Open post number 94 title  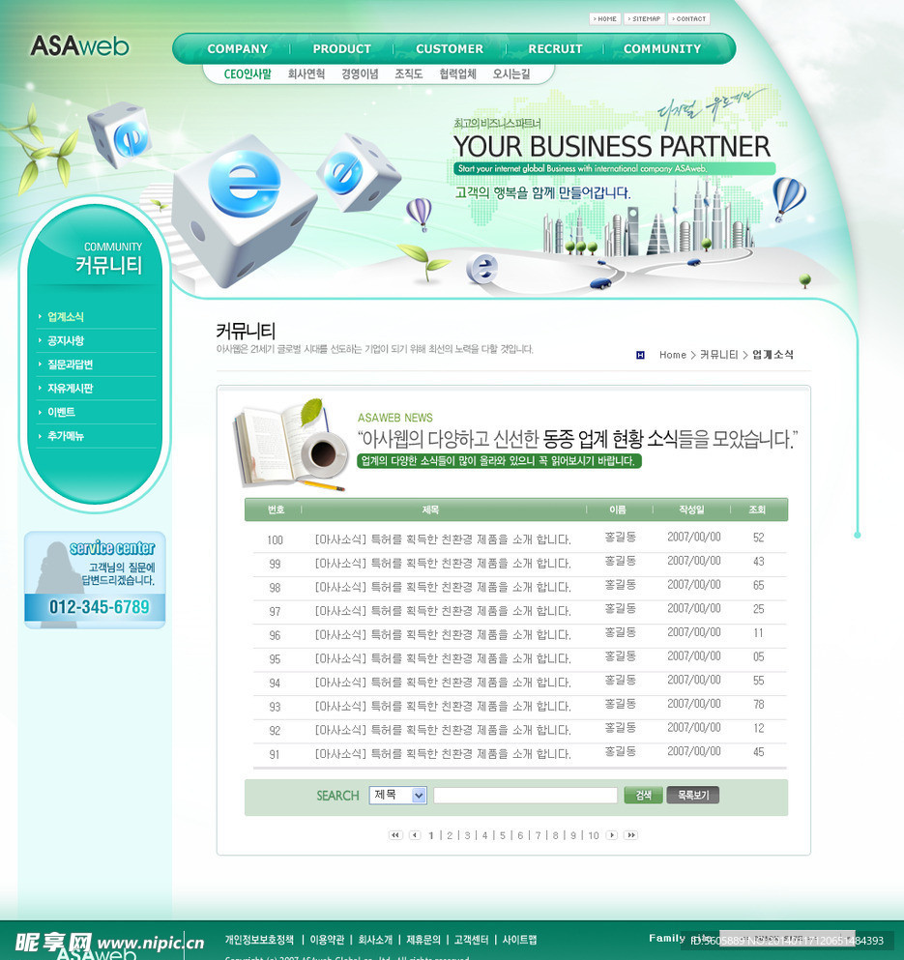443,682
